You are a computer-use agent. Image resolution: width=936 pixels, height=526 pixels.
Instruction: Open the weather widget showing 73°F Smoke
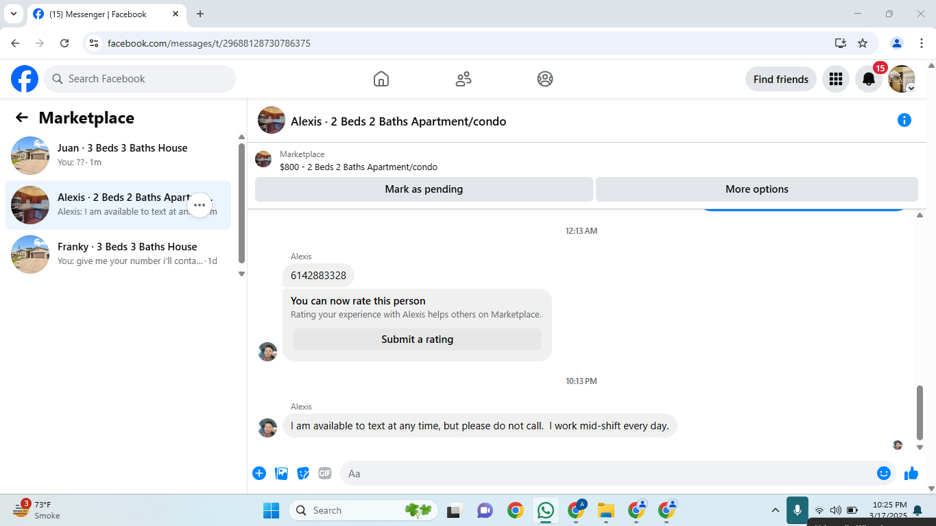[x=38, y=510]
